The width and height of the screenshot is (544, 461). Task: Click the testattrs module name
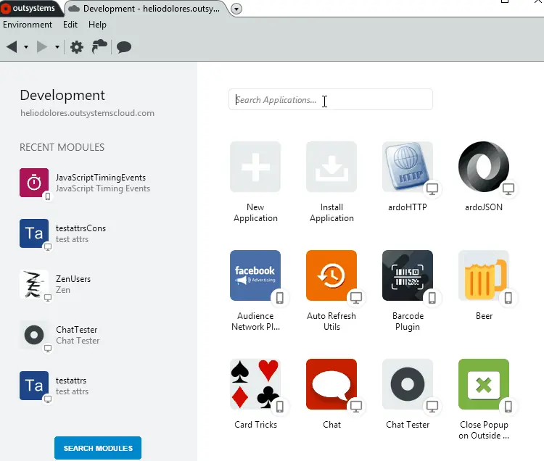point(71,381)
